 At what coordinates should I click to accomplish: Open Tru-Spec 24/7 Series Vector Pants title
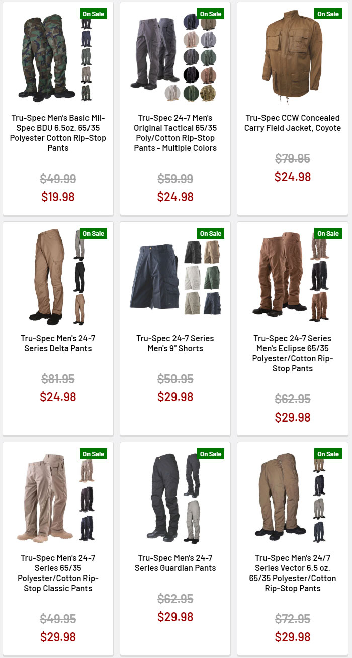[292, 573]
